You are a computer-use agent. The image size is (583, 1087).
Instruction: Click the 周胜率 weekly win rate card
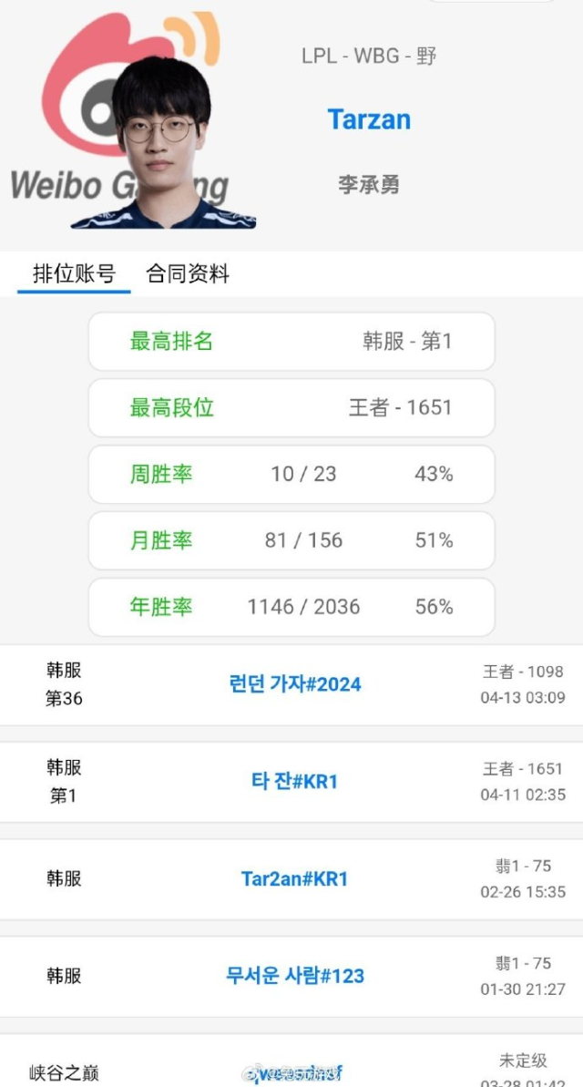tap(291, 474)
